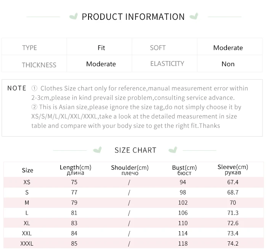Click the THICKNESS label cell

coord(39,64)
